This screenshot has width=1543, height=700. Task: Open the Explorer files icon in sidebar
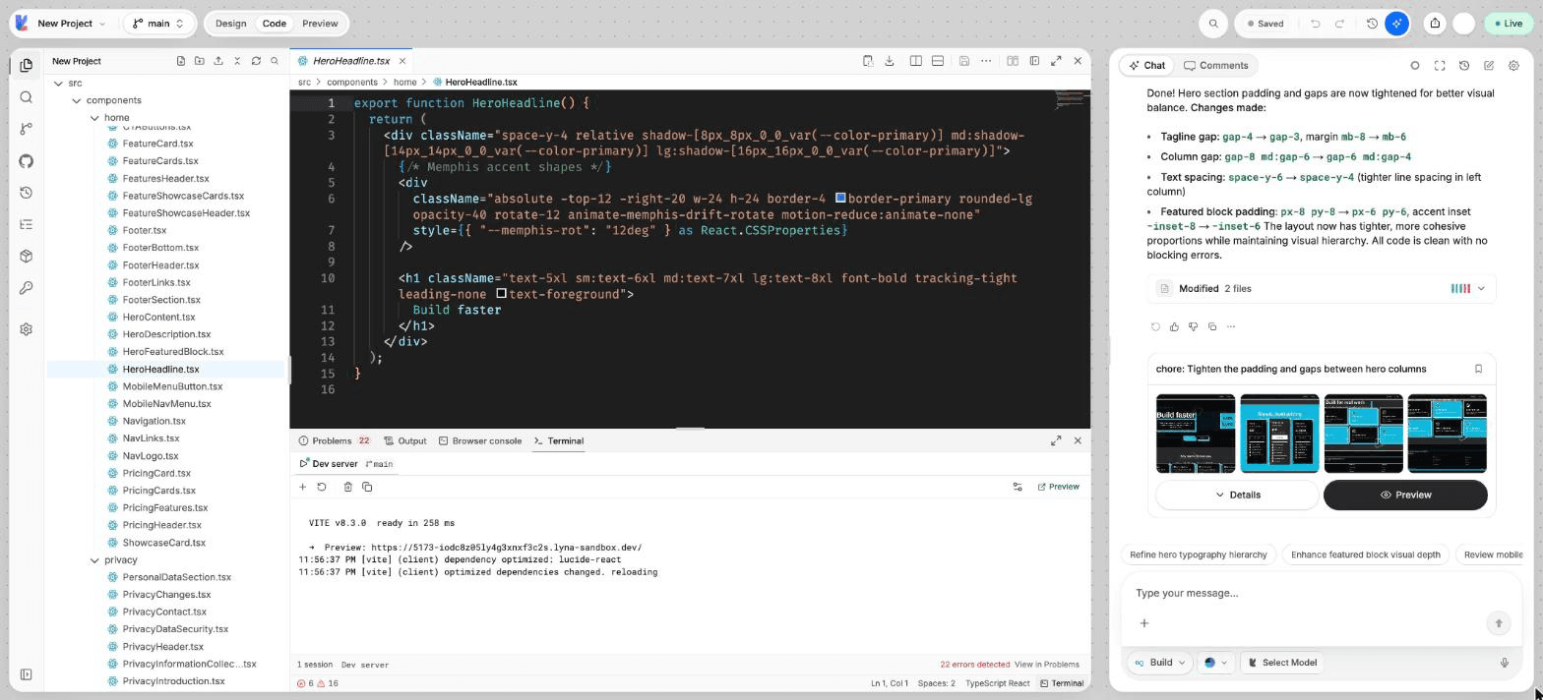click(x=26, y=65)
